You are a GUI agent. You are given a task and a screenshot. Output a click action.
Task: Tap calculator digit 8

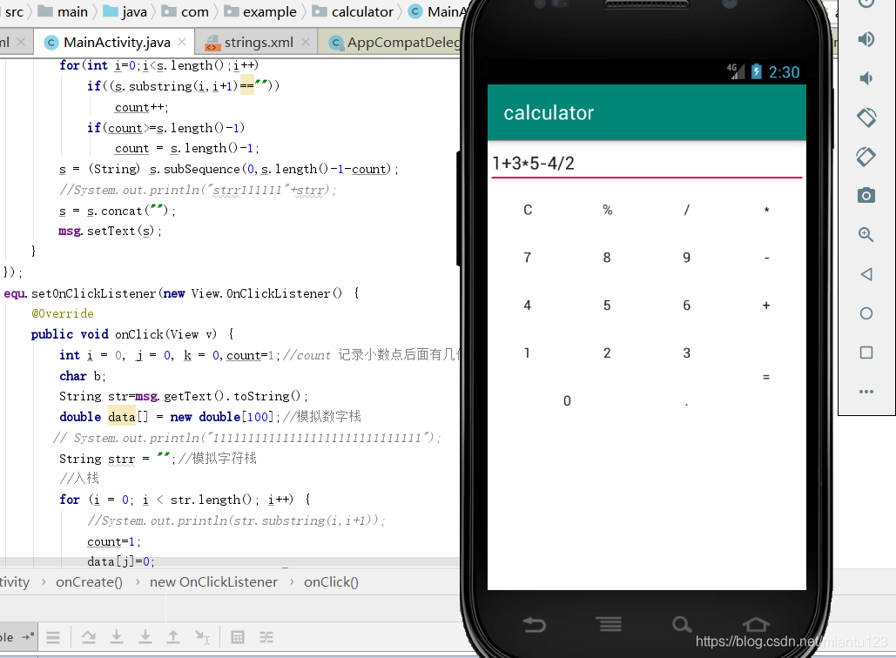(607, 258)
